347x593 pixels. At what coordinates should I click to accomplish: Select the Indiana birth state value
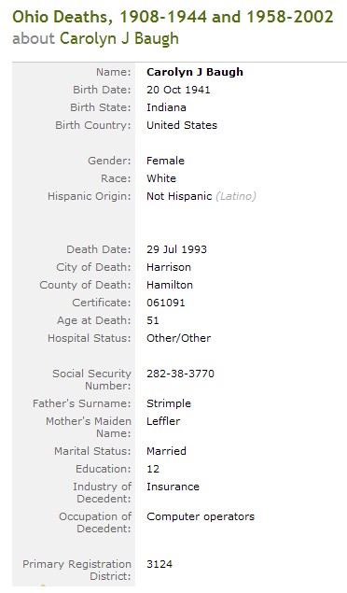pos(166,107)
